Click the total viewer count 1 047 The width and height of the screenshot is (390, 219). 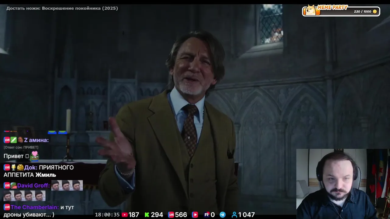pyautogui.click(x=246, y=215)
